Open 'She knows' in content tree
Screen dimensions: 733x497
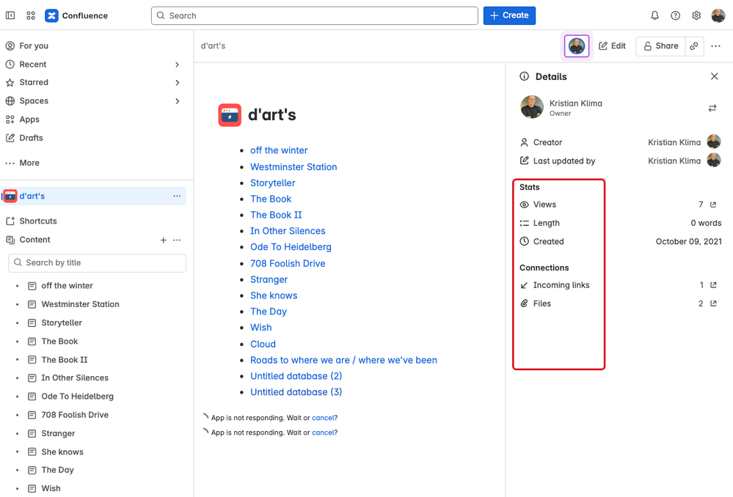pos(62,452)
